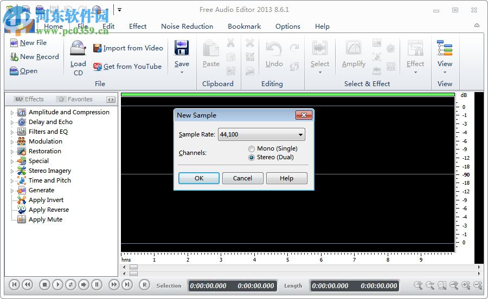Select Apply Invert effect
488x299 pixels.
pyautogui.click(x=46, y=200)
